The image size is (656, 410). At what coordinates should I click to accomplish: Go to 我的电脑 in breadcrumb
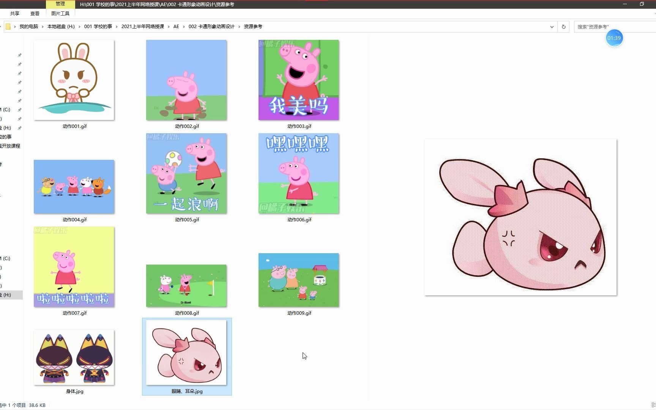(x=29, y=27)
